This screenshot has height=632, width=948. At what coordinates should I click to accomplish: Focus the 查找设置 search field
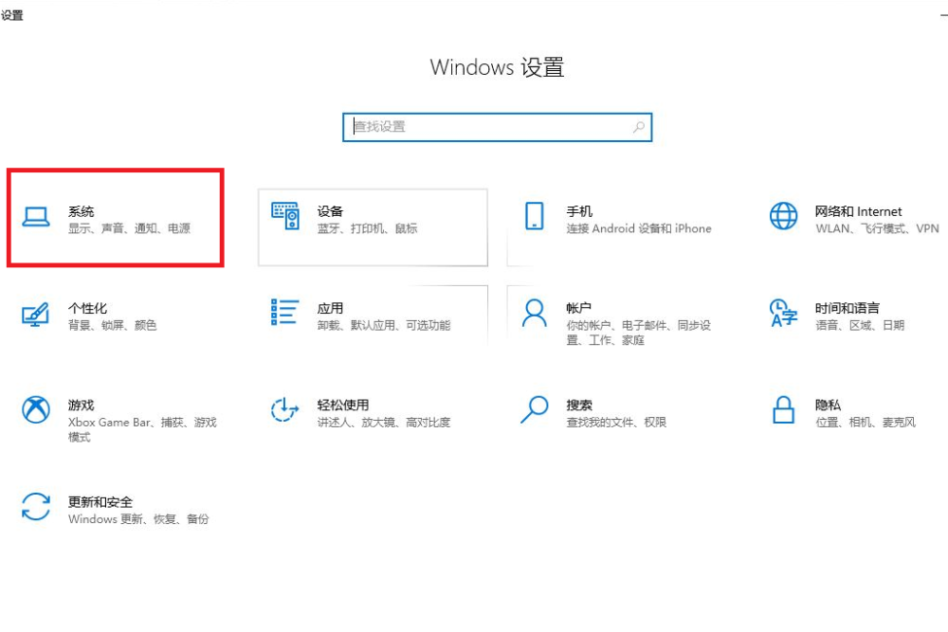(x=497, y=127)
